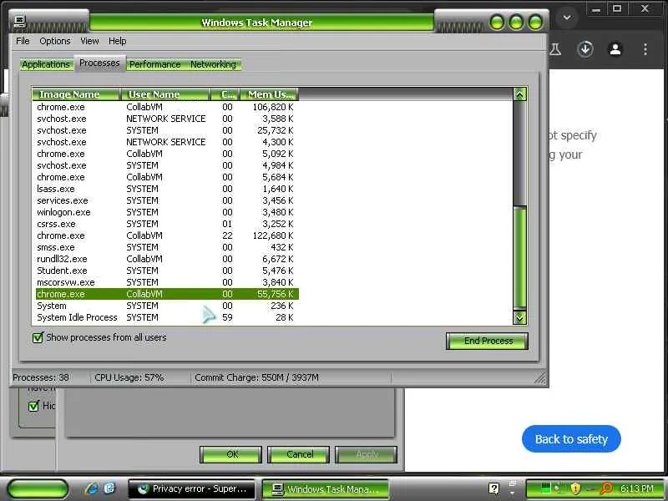Switch to the Performance tab

click(155, 64)
